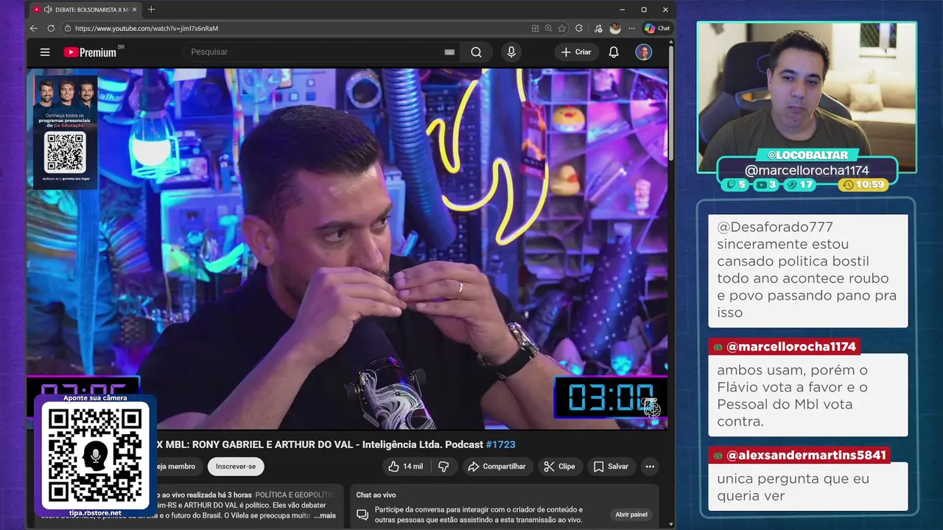Open the YouTube hamburger guide menu

coord(45,52)
